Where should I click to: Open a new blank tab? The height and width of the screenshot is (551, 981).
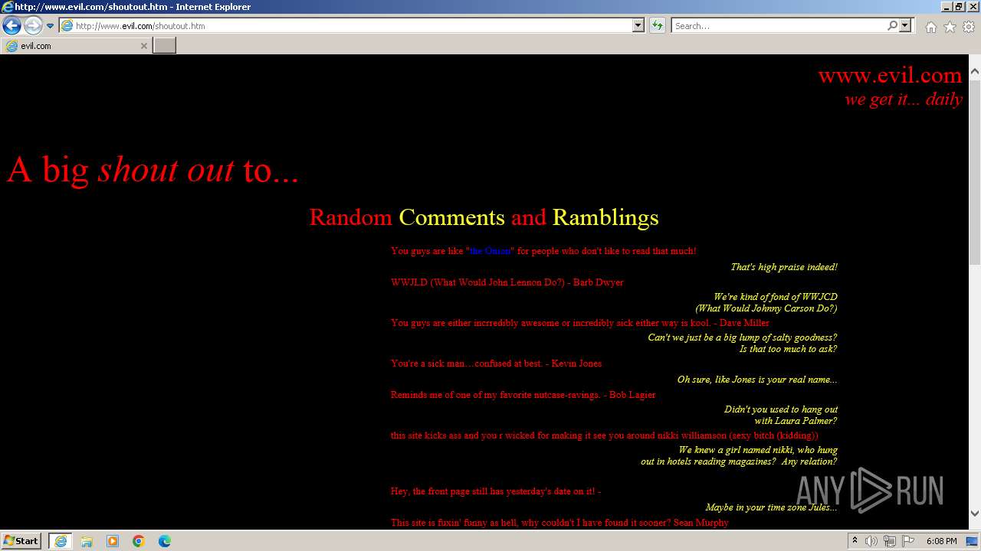165,46
